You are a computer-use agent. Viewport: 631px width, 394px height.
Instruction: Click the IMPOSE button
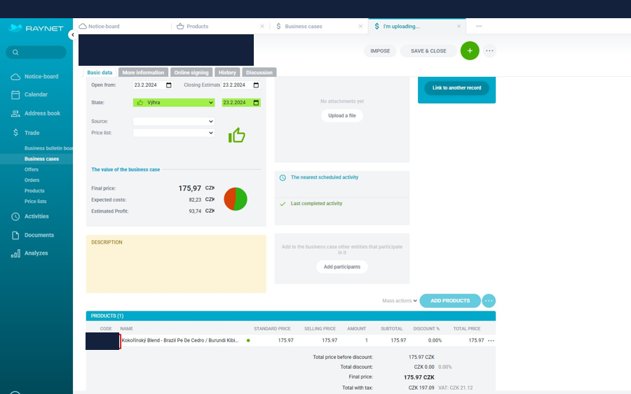click(380, 51)
